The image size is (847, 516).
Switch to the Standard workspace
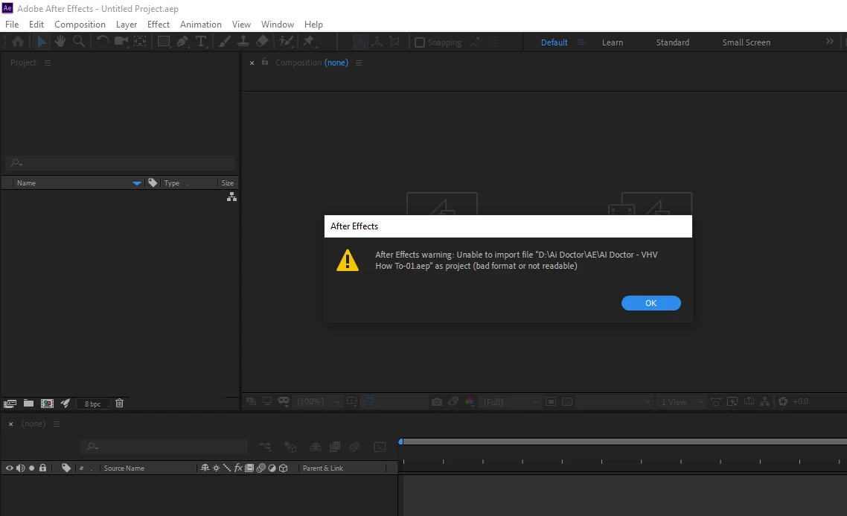click(673, 42)
